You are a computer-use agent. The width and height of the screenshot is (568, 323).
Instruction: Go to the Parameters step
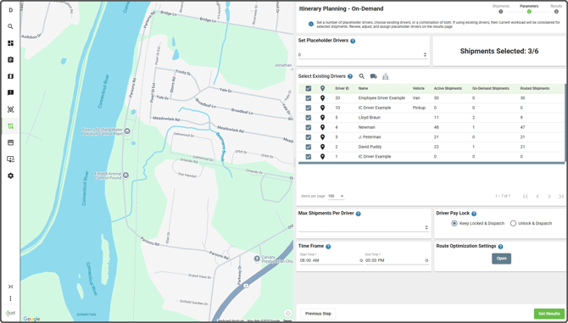529,9
